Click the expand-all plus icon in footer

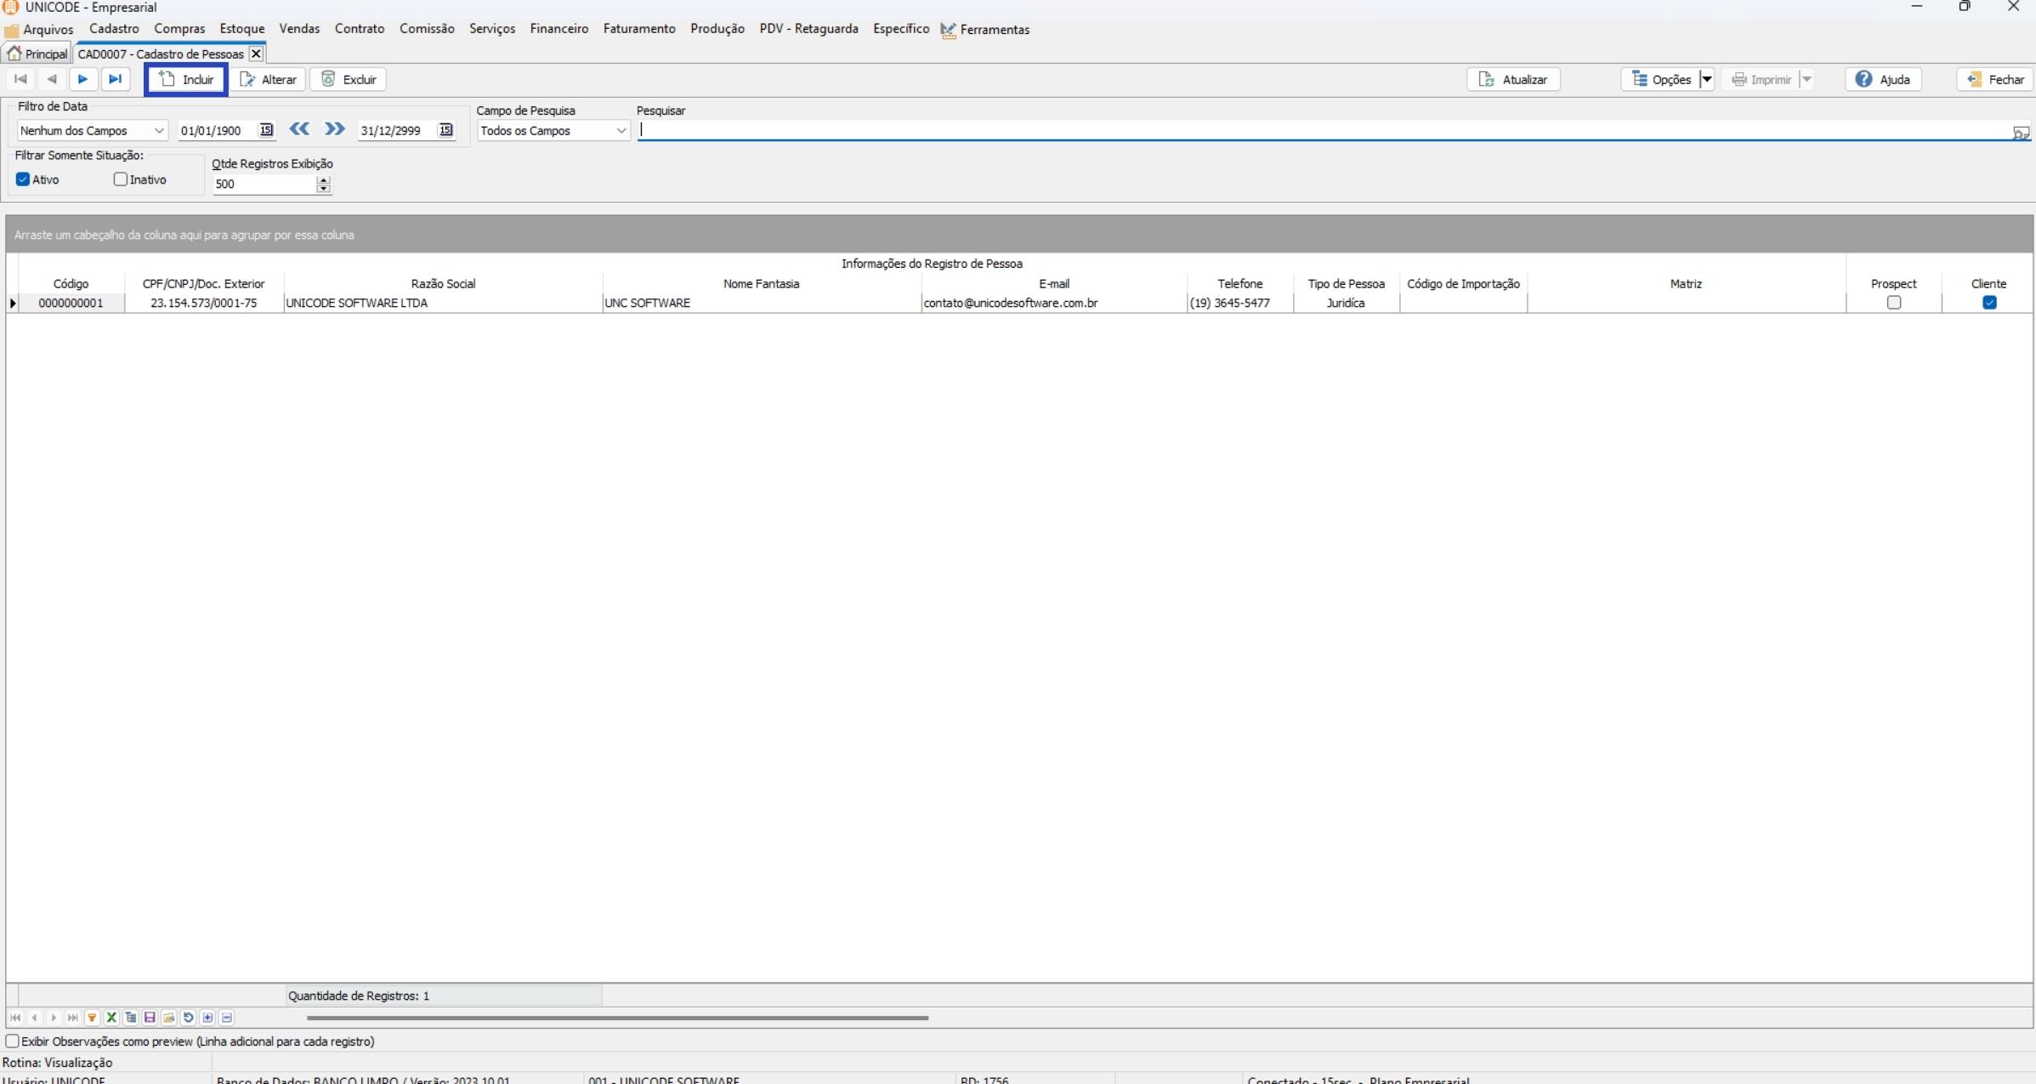pyautogui.click(x=207, y=1018)
